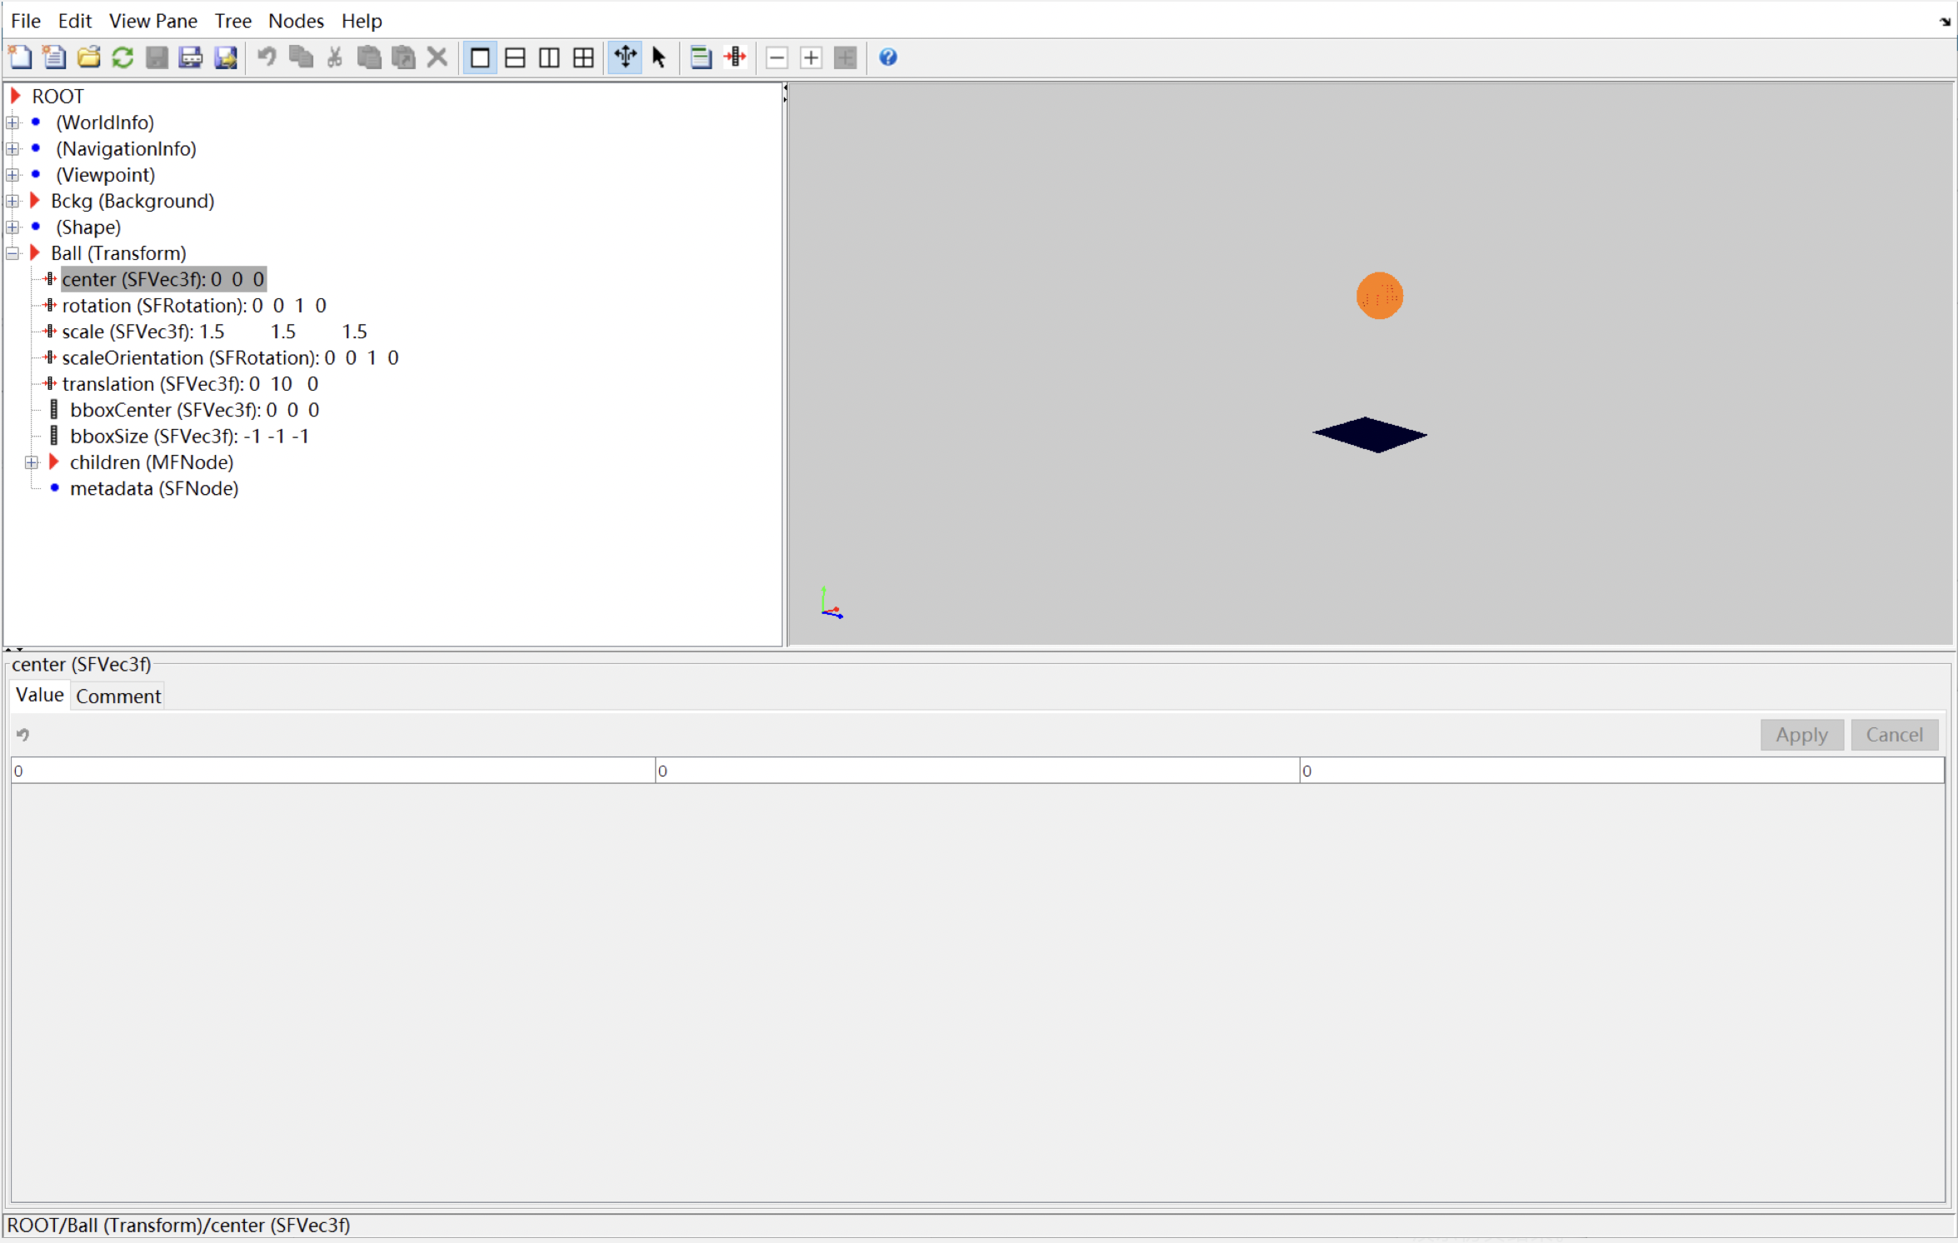Screen dimensions: 1958x1243
Task: Open the Nodes menu
Action: [x=295, y=21]
